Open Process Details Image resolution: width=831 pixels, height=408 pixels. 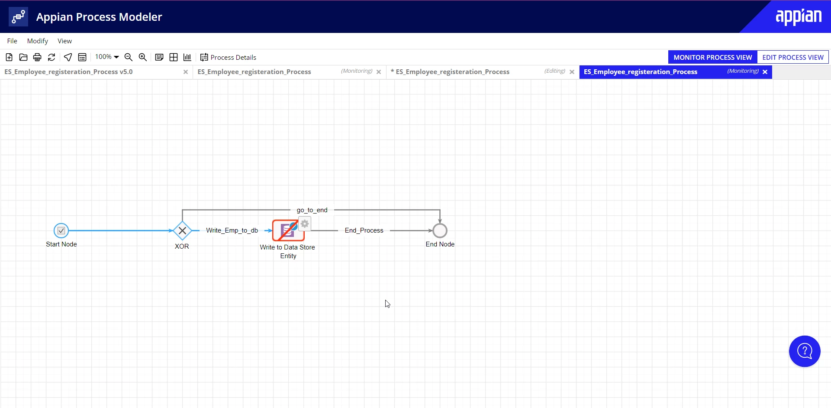pyautogui.click(x=228, y=57)
